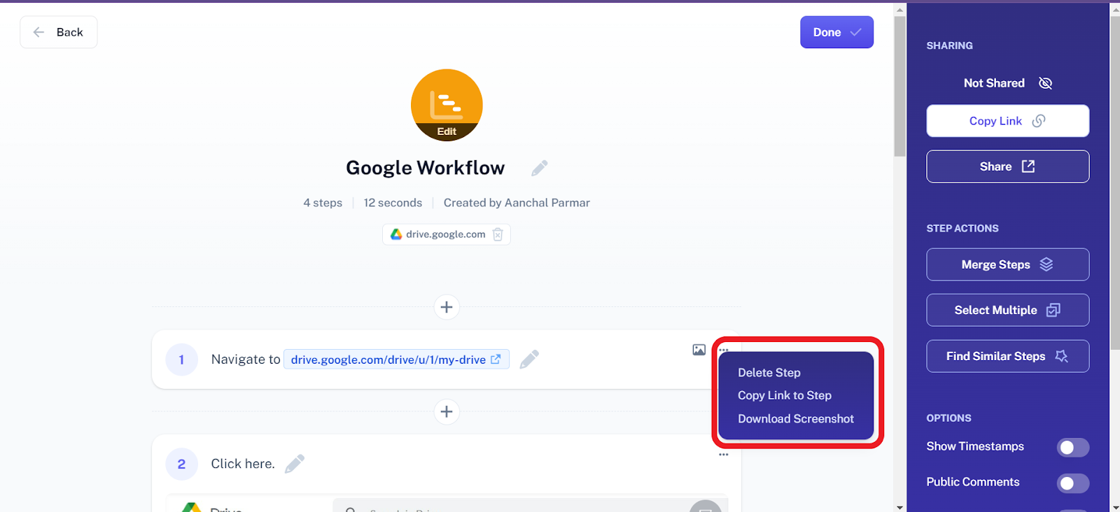Image resolution: width=1120 pixels, height=512 pixels.
Task: Click the Back button
Action: (59, 32)
